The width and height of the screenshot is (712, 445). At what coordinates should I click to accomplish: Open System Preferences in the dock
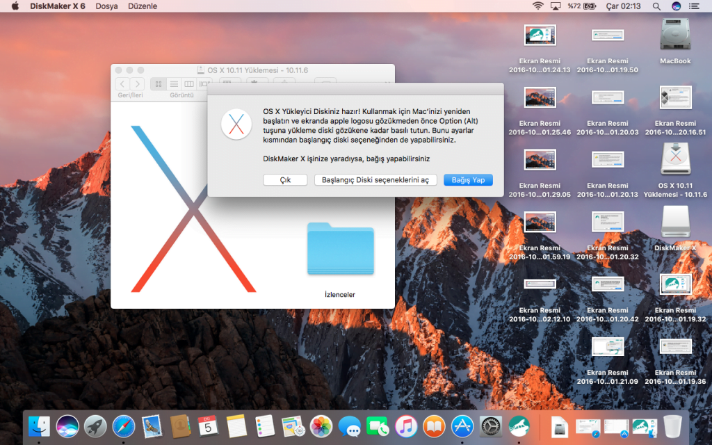tap(491, 426)
